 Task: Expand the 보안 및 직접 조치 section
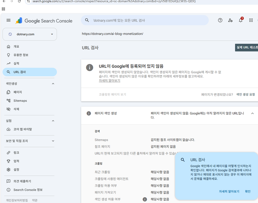click(53, 141)
